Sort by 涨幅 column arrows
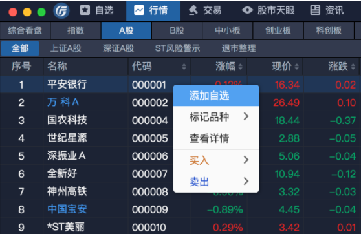The height and width of the screenshot is (234, 361). coord(241,67)
